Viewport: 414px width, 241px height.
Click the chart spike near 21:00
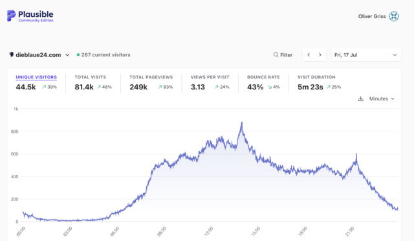click(356, 154)
